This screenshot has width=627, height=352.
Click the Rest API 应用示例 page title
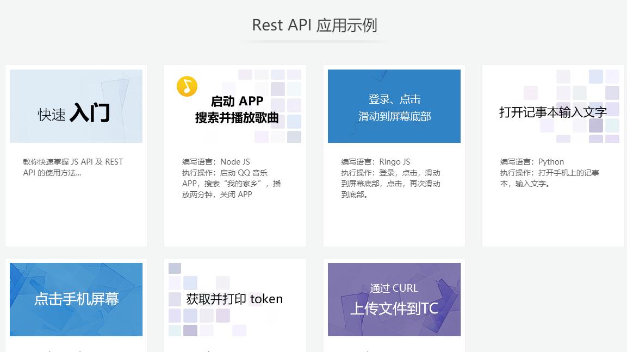pyautogui.click(x=314, y=25)
